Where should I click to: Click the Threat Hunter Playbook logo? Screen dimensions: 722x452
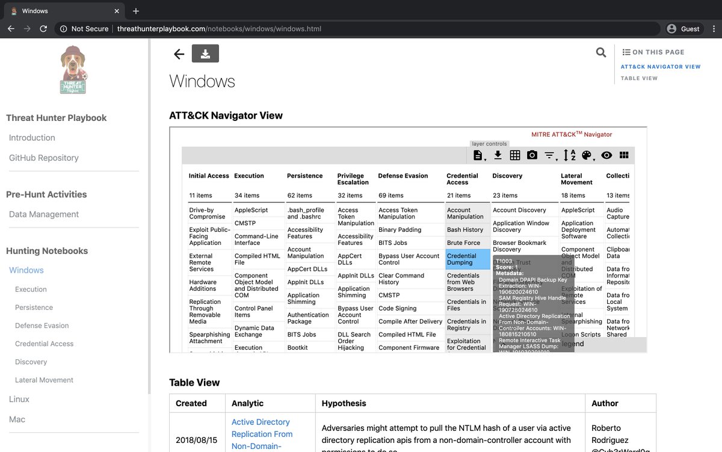pyautogui.click(x=73, y=70)
